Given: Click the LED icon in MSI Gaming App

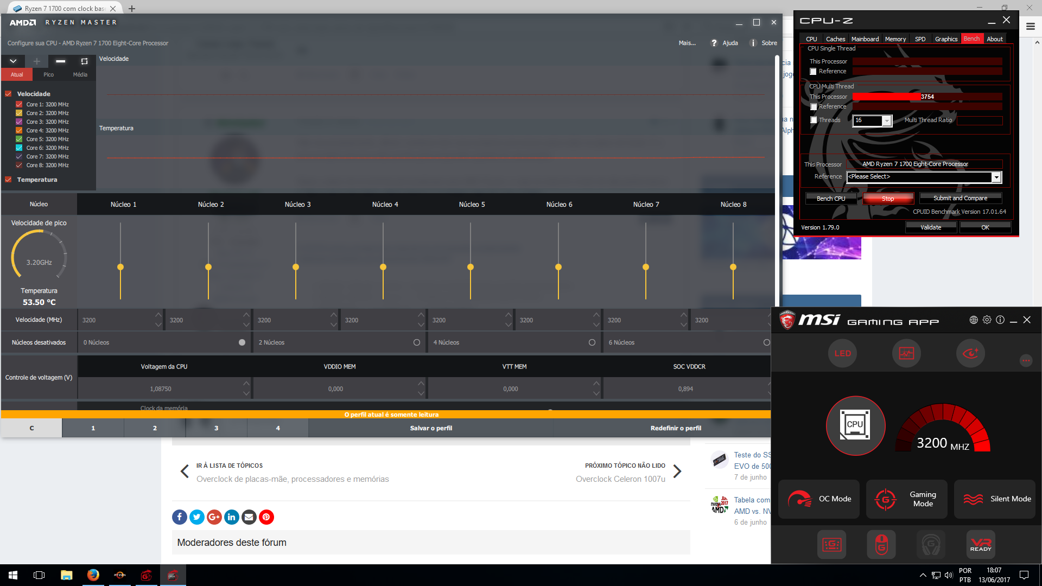Looking at the screenshot, I should pos(842,353).
